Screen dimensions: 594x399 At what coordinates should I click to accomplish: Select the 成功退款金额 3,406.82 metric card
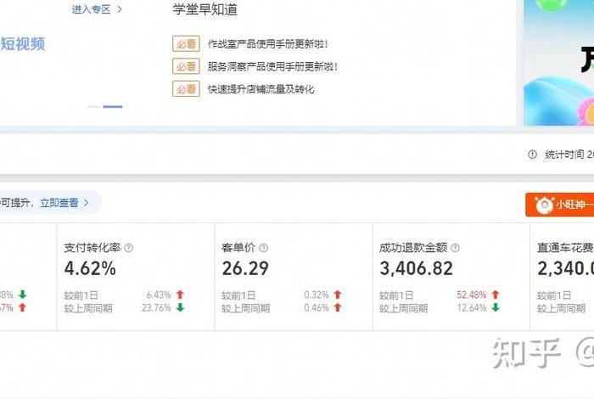pos(451,277)
